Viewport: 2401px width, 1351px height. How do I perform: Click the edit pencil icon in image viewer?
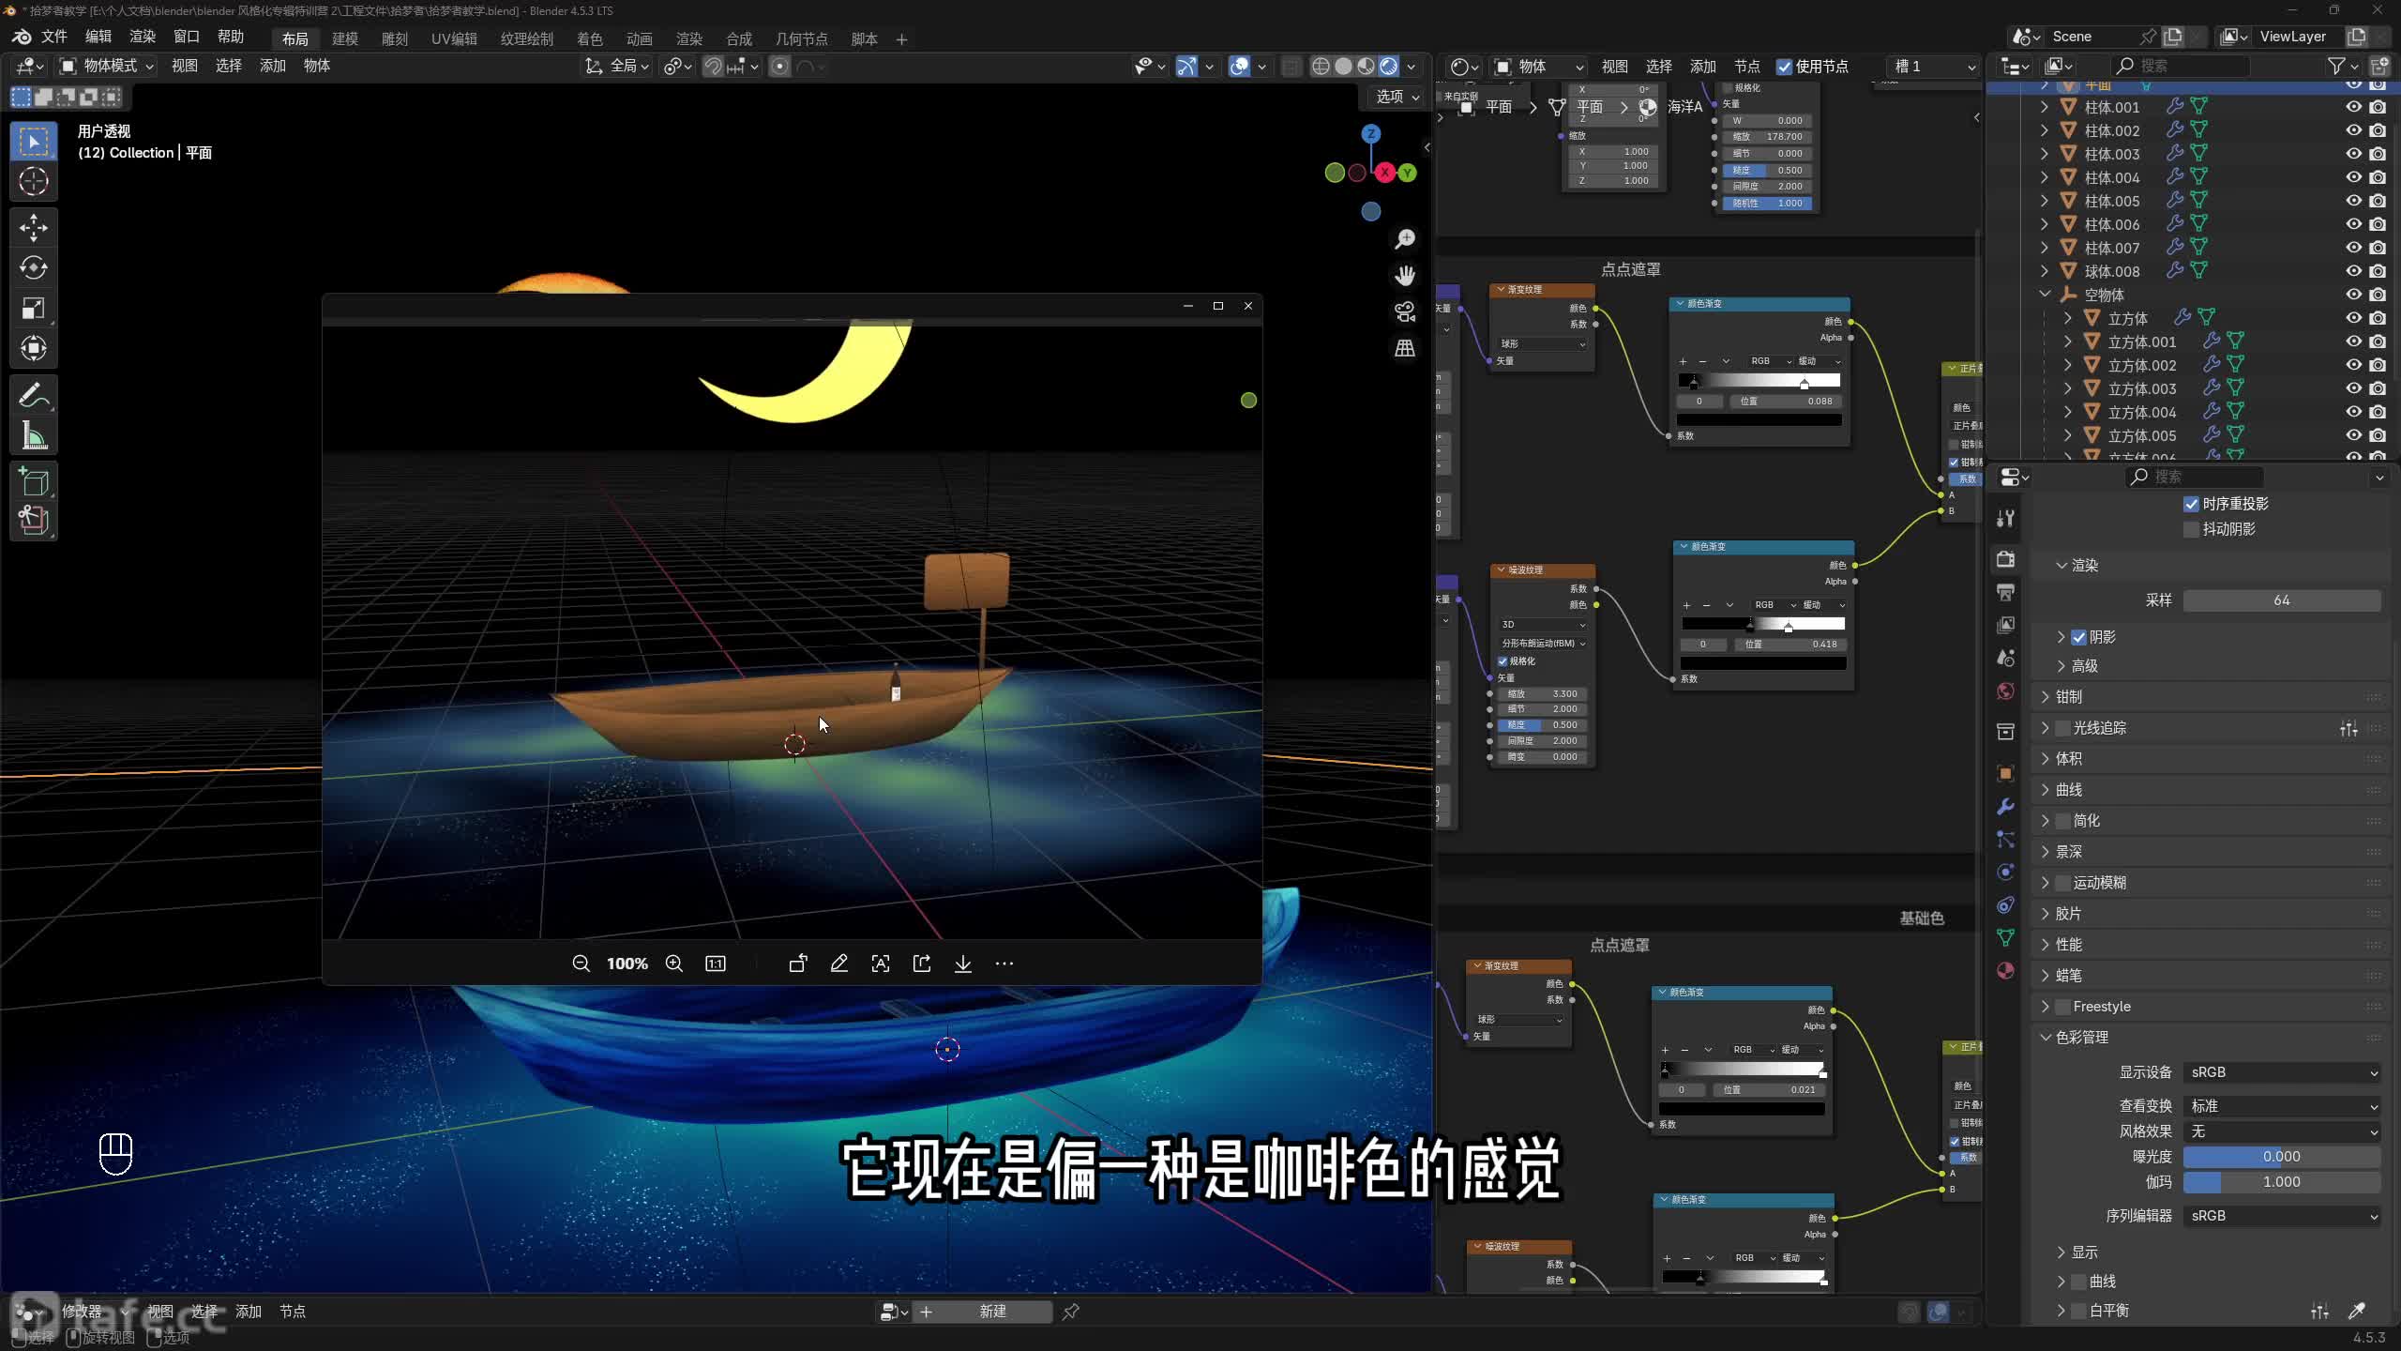(839, 964)
